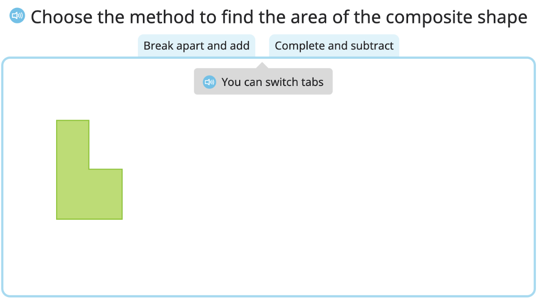Click the tooltip's pointer arrow
Viewport: 538px width, 299px height.
tap(263, 66)
